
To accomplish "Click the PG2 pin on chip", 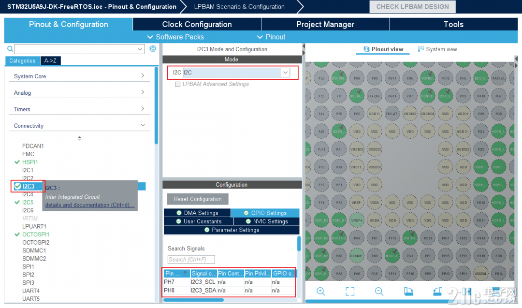I will point(481,149).
